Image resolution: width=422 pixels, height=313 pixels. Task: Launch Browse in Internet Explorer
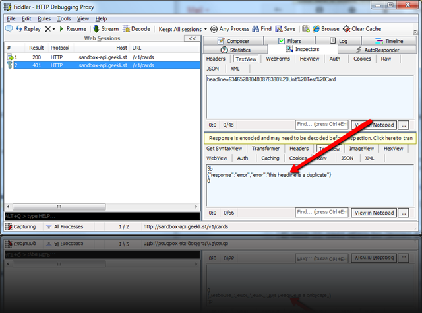click(326, 29)
